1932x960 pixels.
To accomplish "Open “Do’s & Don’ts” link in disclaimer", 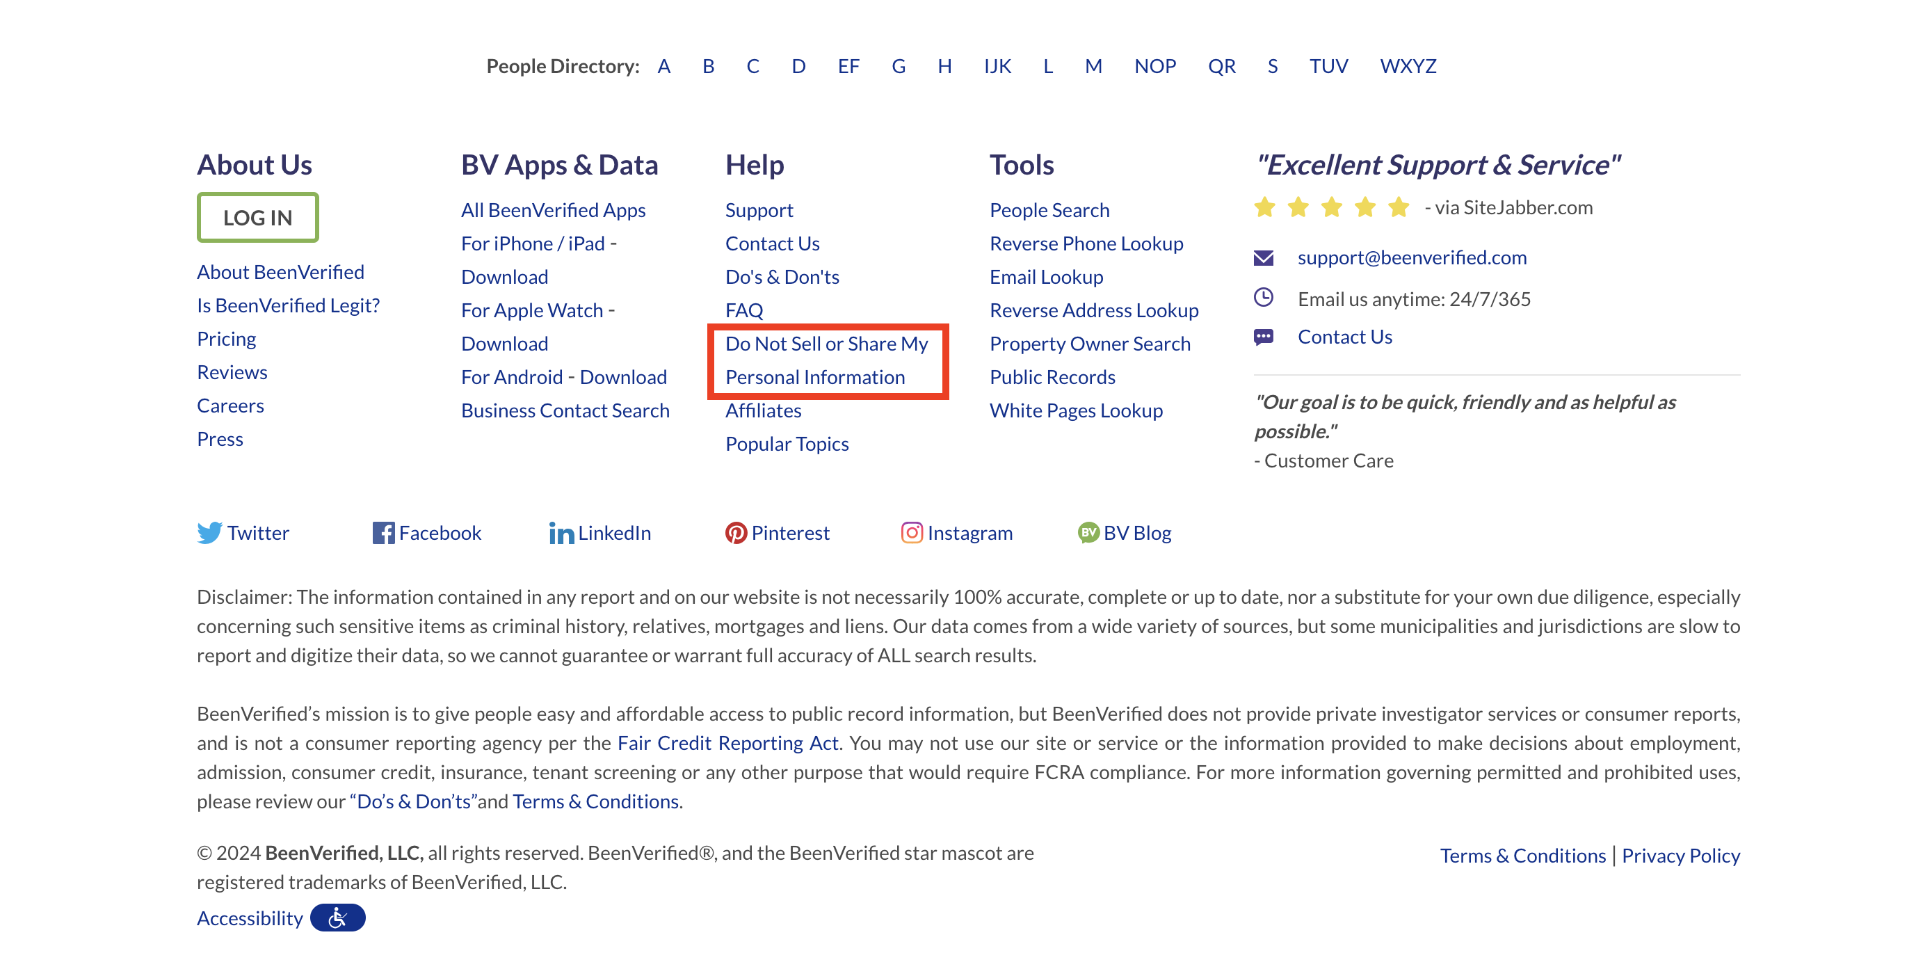I will pyautogui.click(x=413, y=801).
